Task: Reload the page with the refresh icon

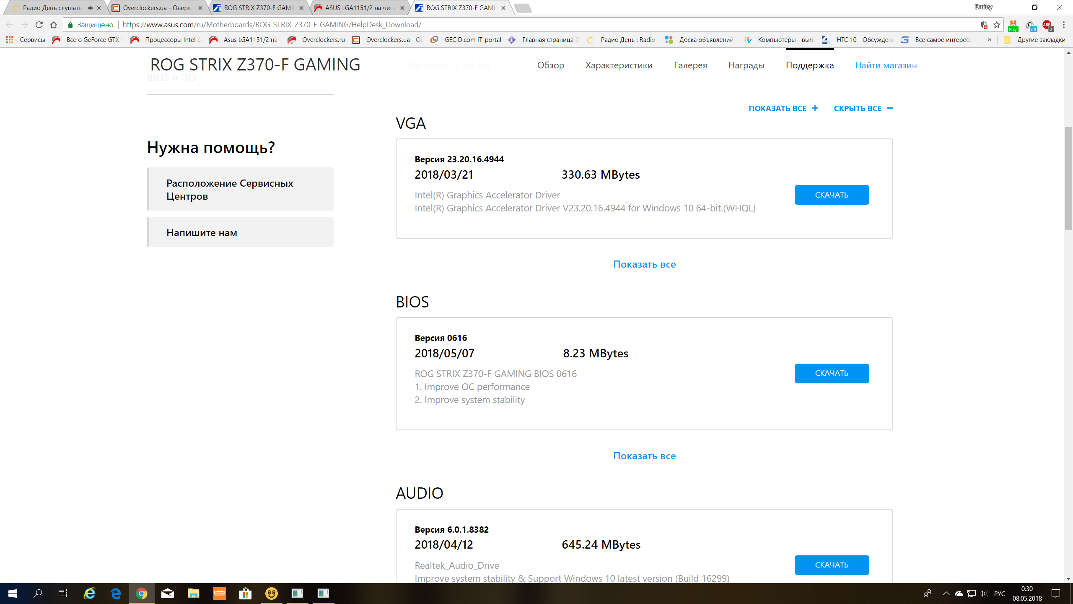Action: (x=39, y=25)
